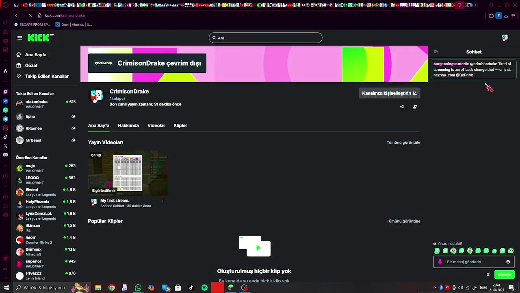The image size is (520, 293).
Task: Open Takip Edilen Kanallar sidebar link
Action: pos(47,77)
